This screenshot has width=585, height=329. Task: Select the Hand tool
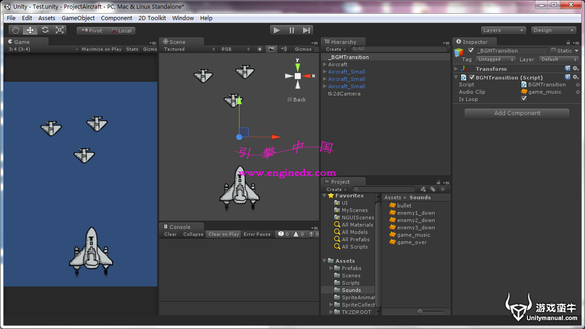coord(16,30)
